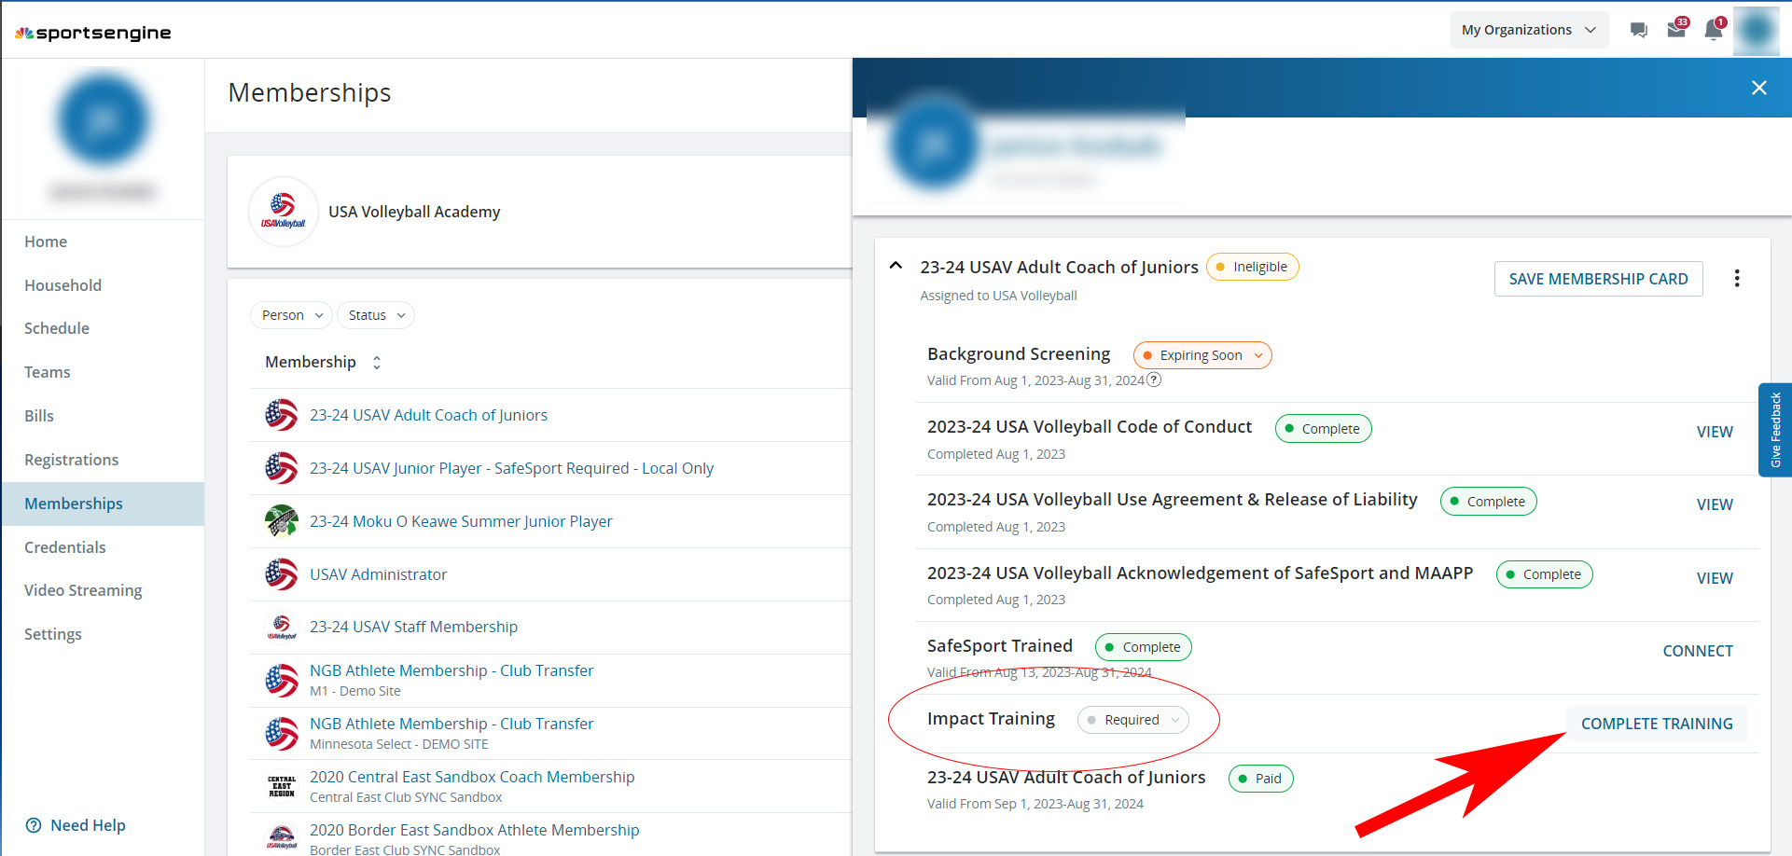Click the "Valid From Sep 1, 2023-Aug 31, 2024" text
Viewport: 1792px width, 856px height.
tap(1035, 804)
